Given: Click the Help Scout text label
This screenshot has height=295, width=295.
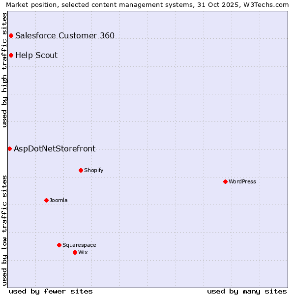Looking at the screenshot, I should coord(36,55).
